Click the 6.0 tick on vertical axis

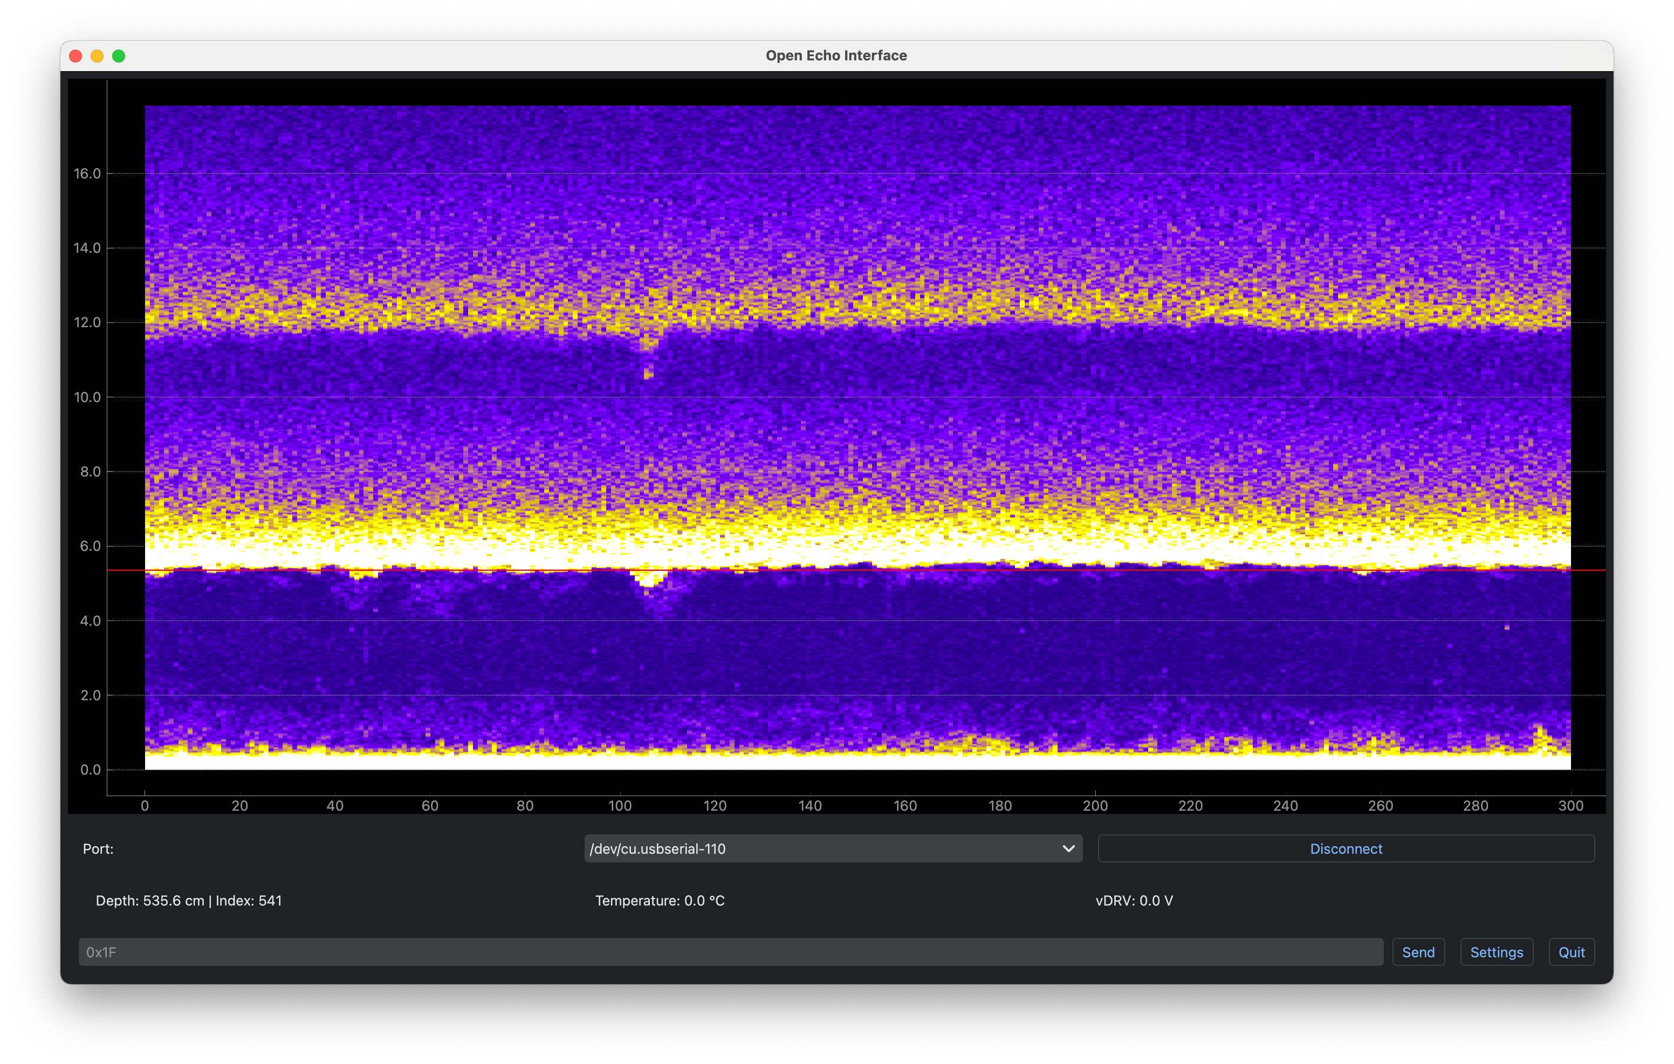point(90,546)
